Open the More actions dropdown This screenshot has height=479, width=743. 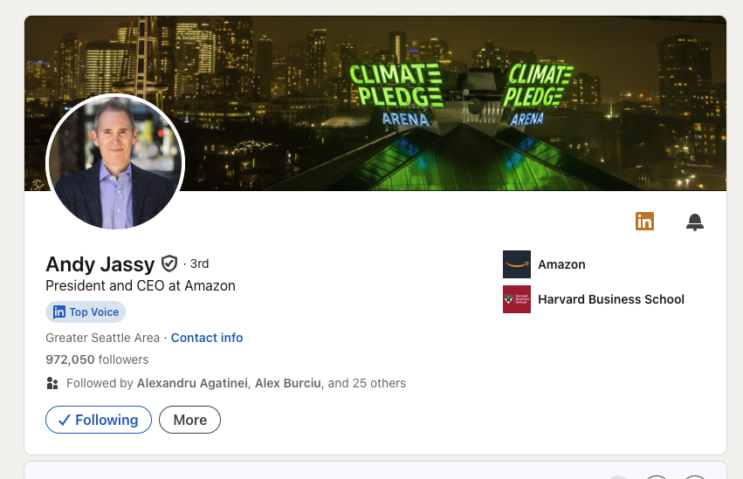tap(189, 420)
